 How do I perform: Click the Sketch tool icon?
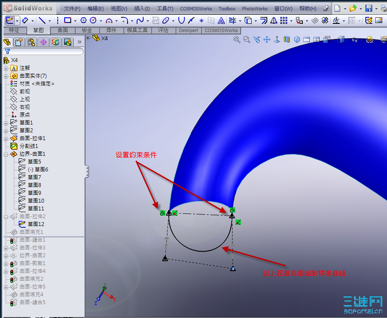click(x=10, y=20)
